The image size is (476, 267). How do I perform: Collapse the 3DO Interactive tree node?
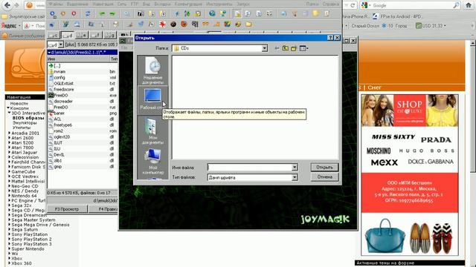pyautogui.click(x=10, y=113)
